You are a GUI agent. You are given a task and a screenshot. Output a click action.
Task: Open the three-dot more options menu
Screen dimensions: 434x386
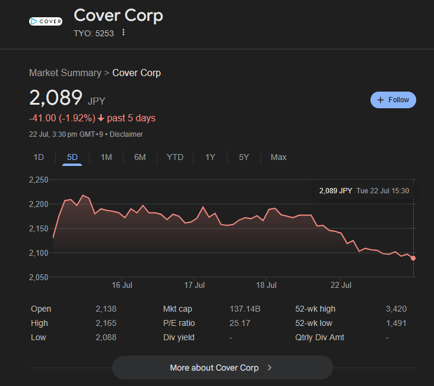click(x=123, y=33)
